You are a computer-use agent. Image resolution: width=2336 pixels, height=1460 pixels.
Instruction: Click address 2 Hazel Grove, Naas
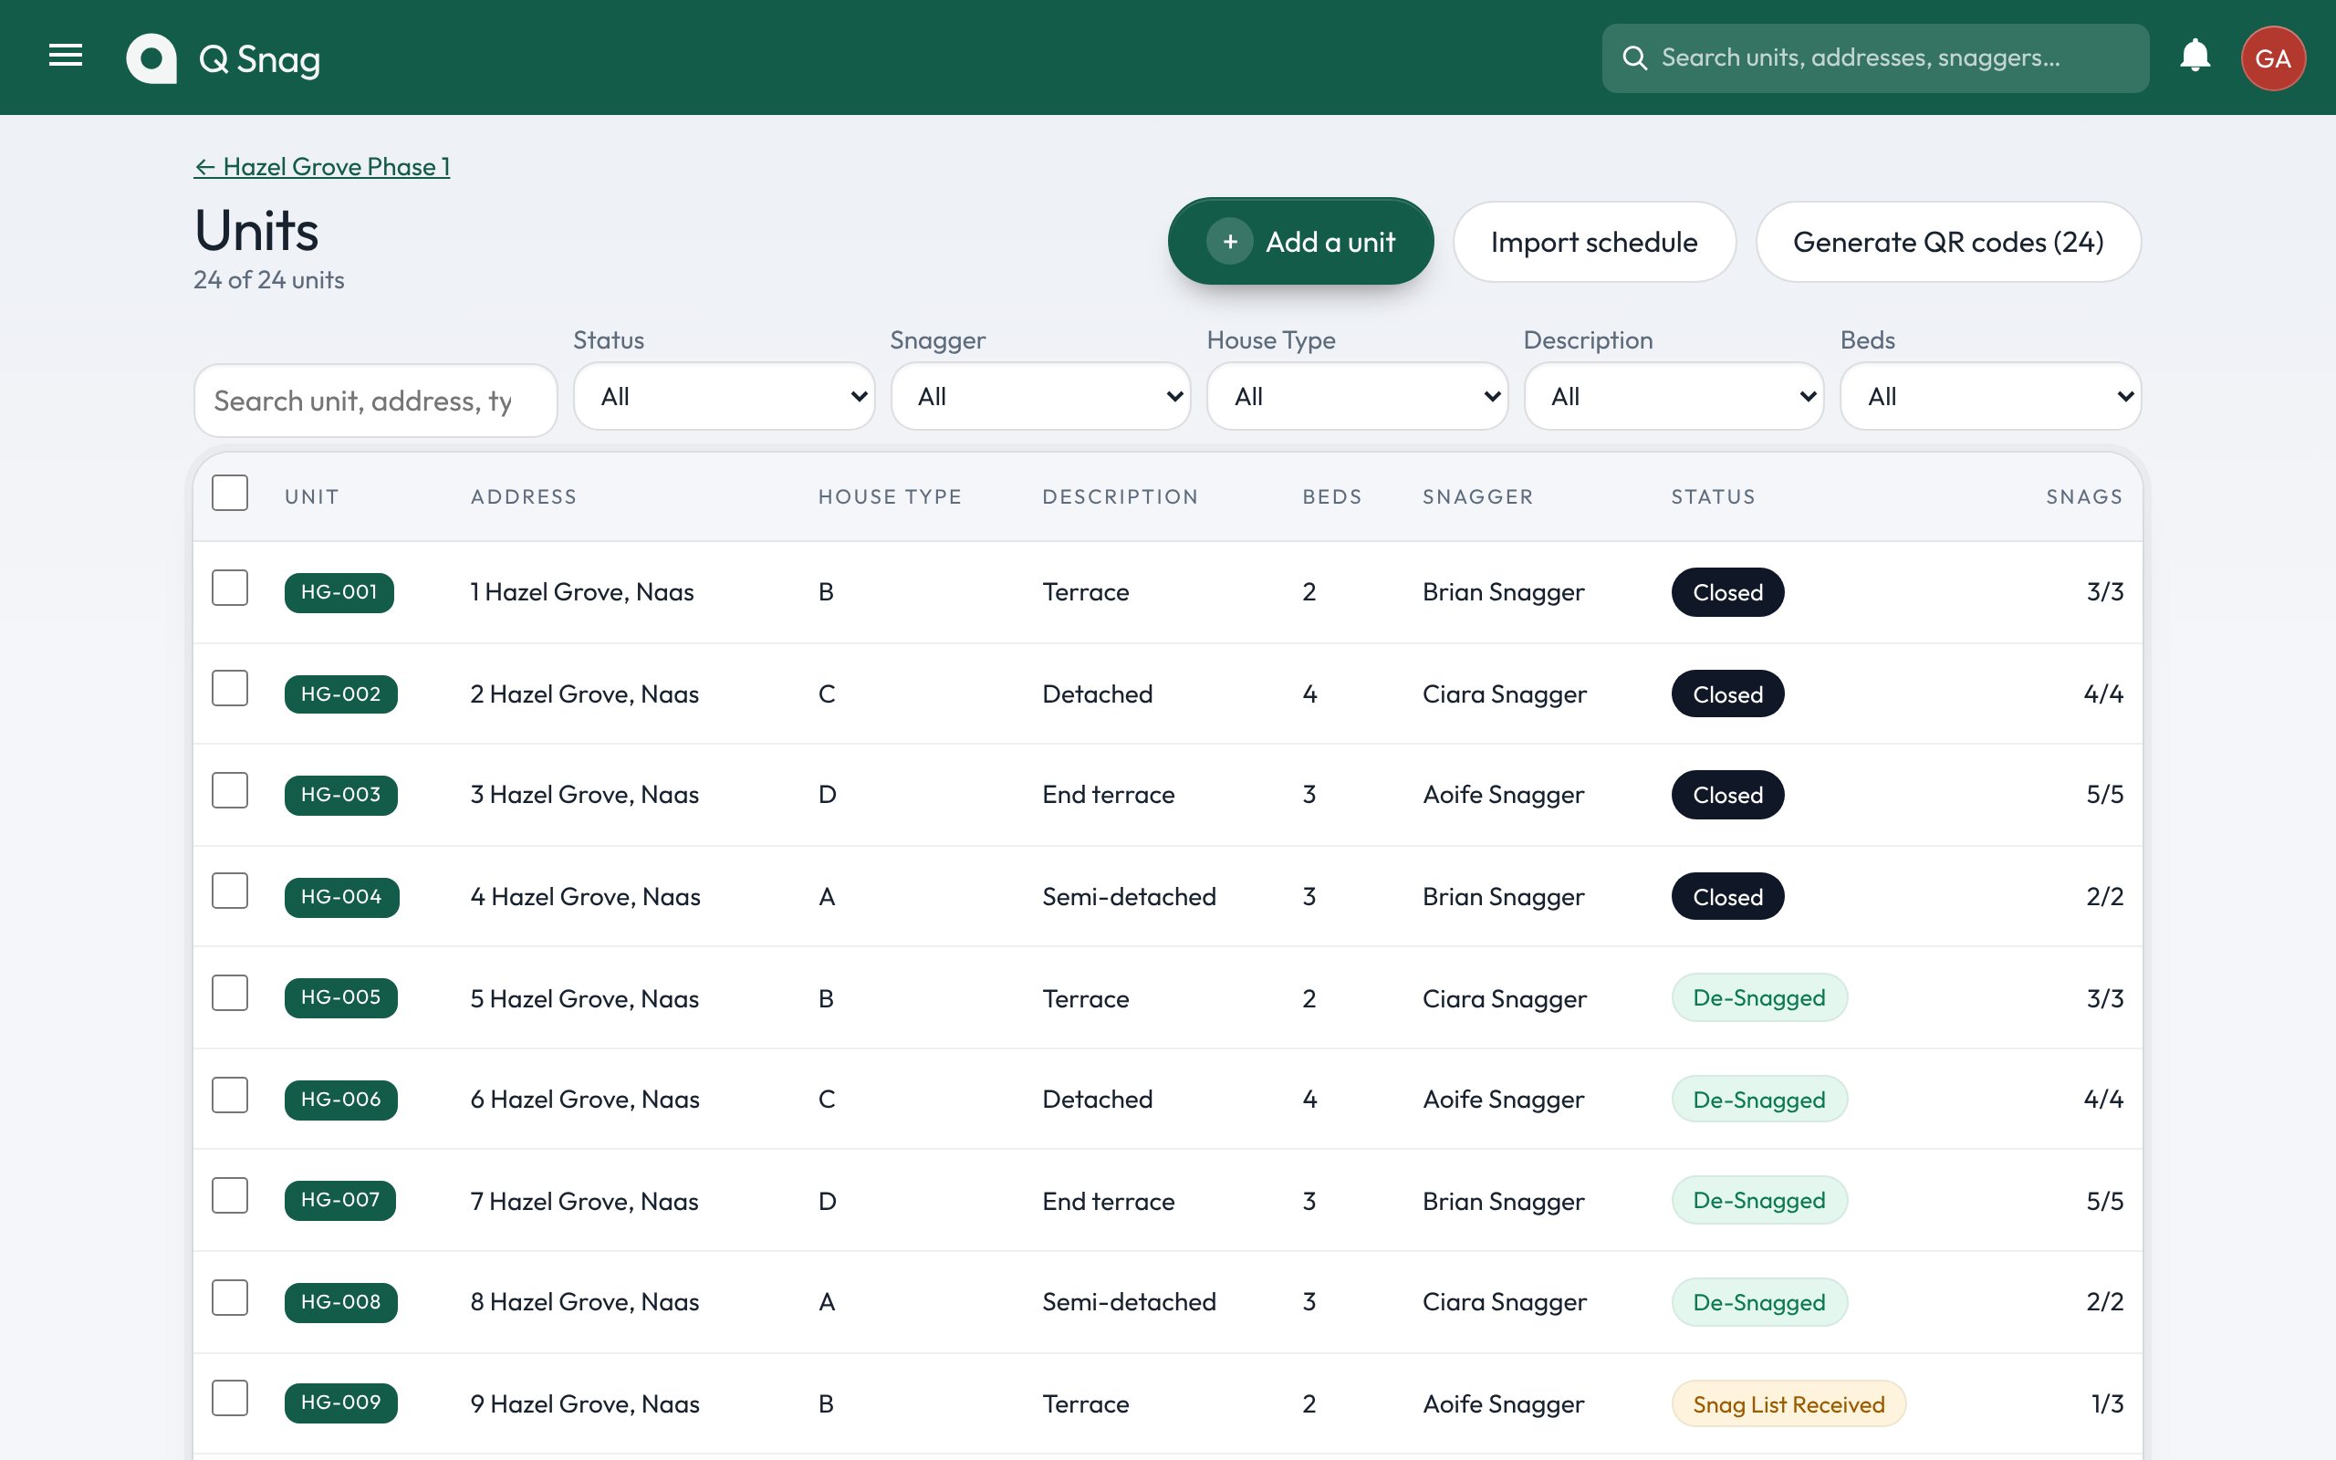[584, 693]
